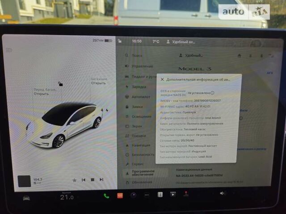Open the Управление menu
The image size is (286, 214).
pos(139,66)
